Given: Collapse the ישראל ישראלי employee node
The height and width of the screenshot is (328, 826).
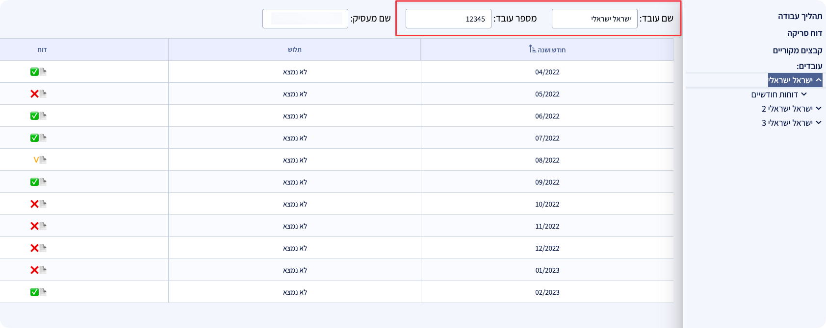Looking at the screenshot, I should (819, 80).
